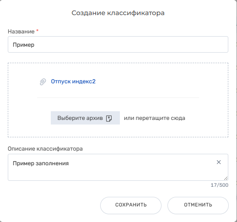Click the Выберите архив button
Image resolution: width=237 pixels, height=222 pixels.
(85, 118)
